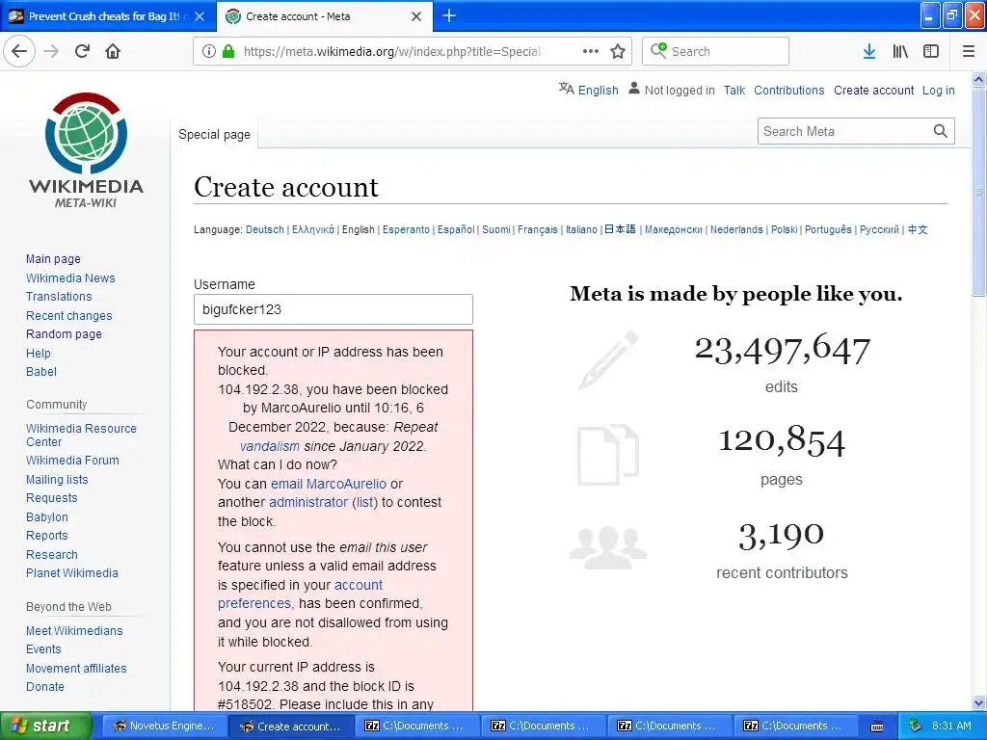Screen dimensions: 987x740
Task: Open the administrator link
Action: [x=308, y=502]
